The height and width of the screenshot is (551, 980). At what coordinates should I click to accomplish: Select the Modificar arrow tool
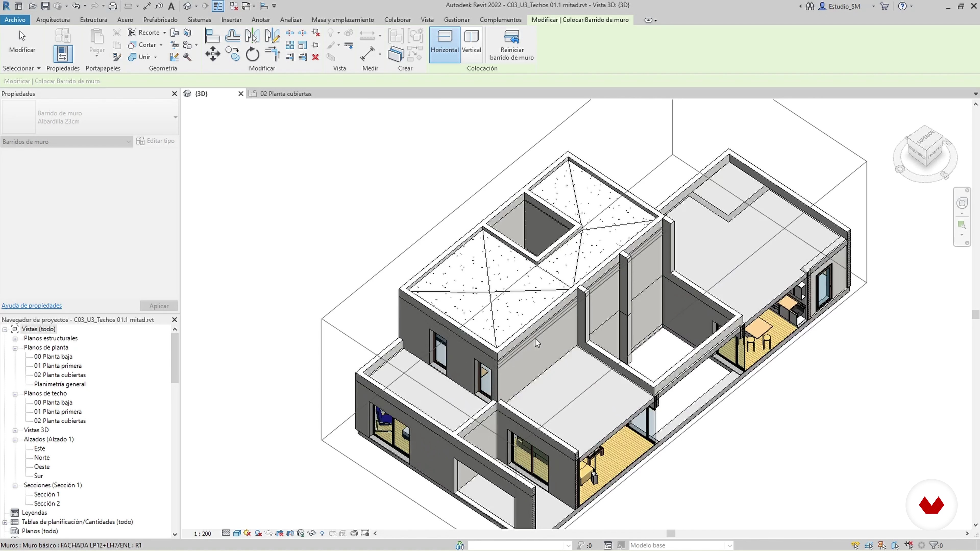click(x=22, y=41)
